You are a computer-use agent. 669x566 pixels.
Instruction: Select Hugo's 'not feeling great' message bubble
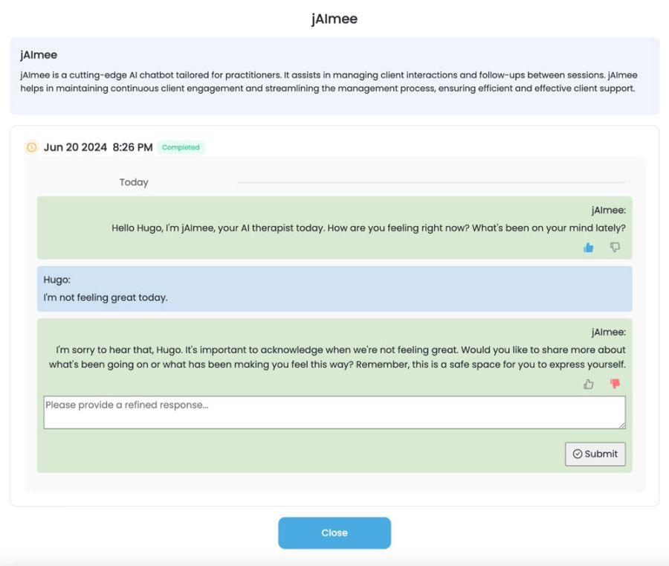pos(334,289)
